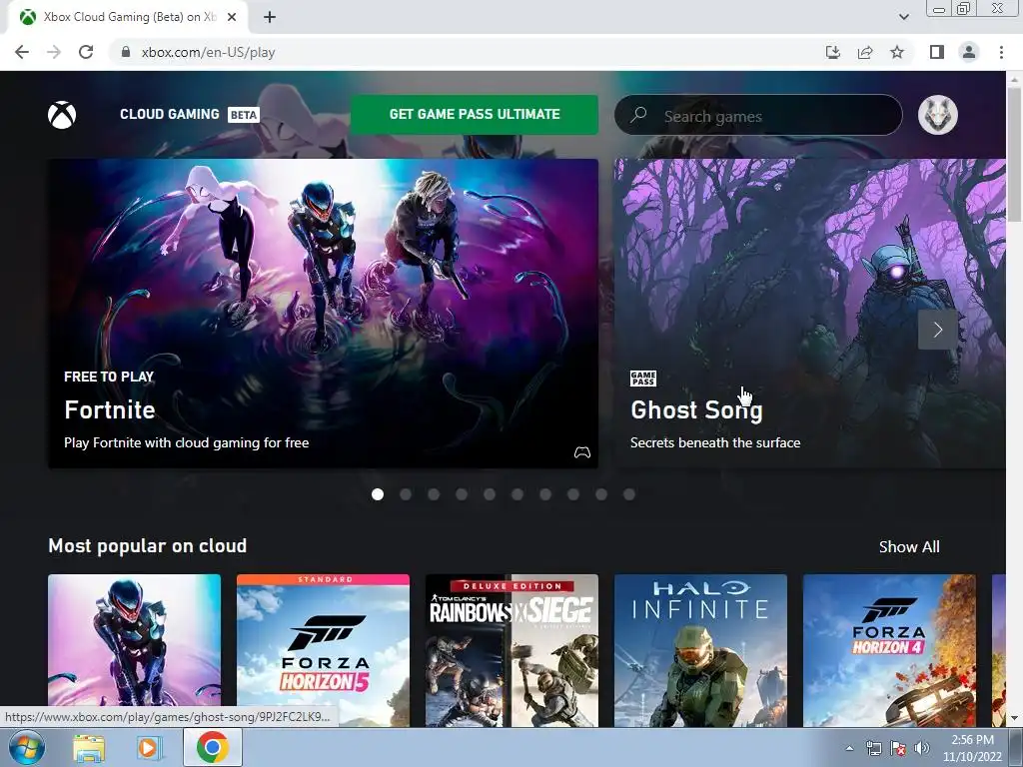This screenshot has height=767, width=1023.
Task: Click the BETA badge in header
Action: point(244,115)
